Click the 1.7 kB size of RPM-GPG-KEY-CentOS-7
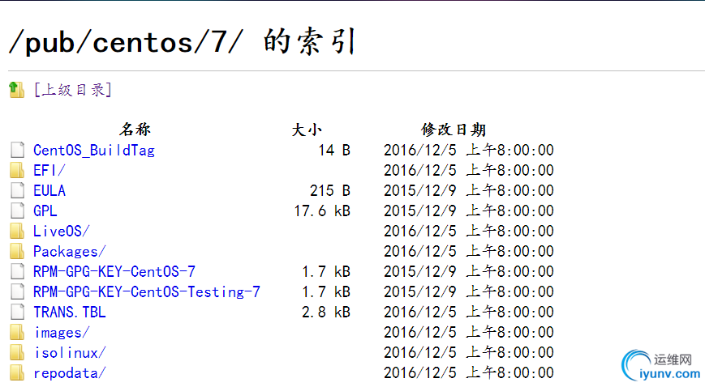 326,271
